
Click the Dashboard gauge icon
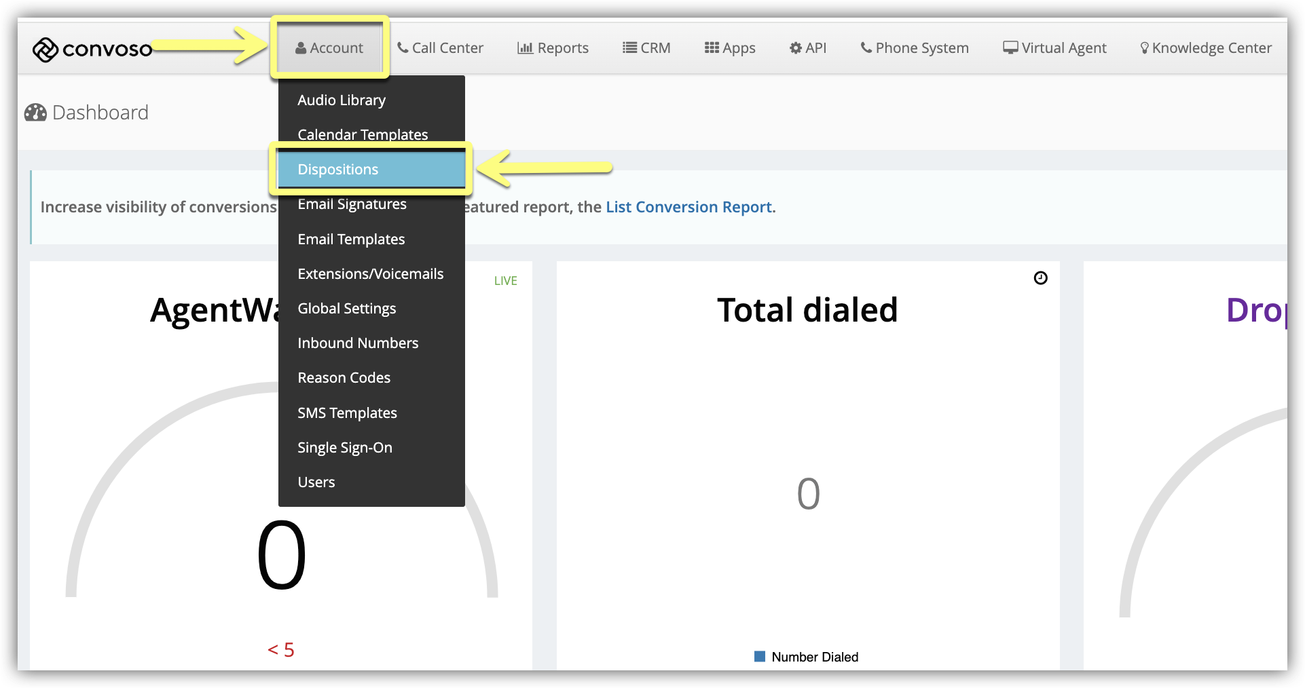click(x=35, y=113)
